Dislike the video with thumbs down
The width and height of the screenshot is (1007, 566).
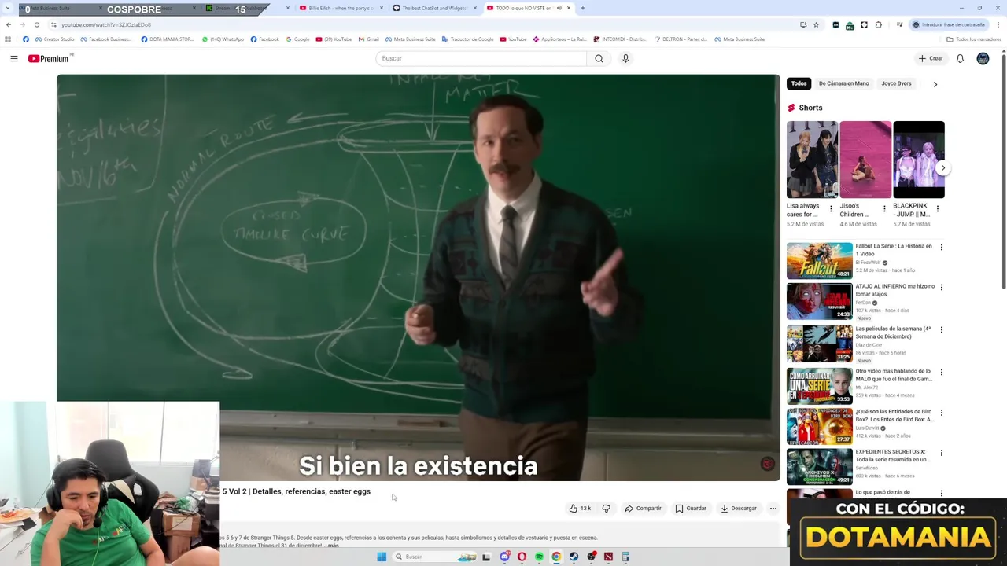point(606,509)
